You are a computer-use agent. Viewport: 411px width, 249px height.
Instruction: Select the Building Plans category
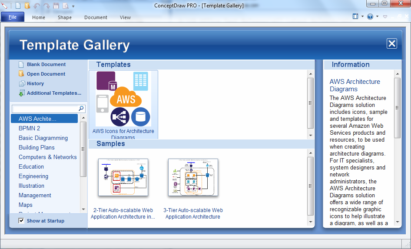pyautogui.click(x=36, y=148)
